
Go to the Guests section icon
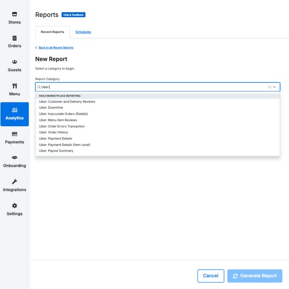[x=14, y=62]
